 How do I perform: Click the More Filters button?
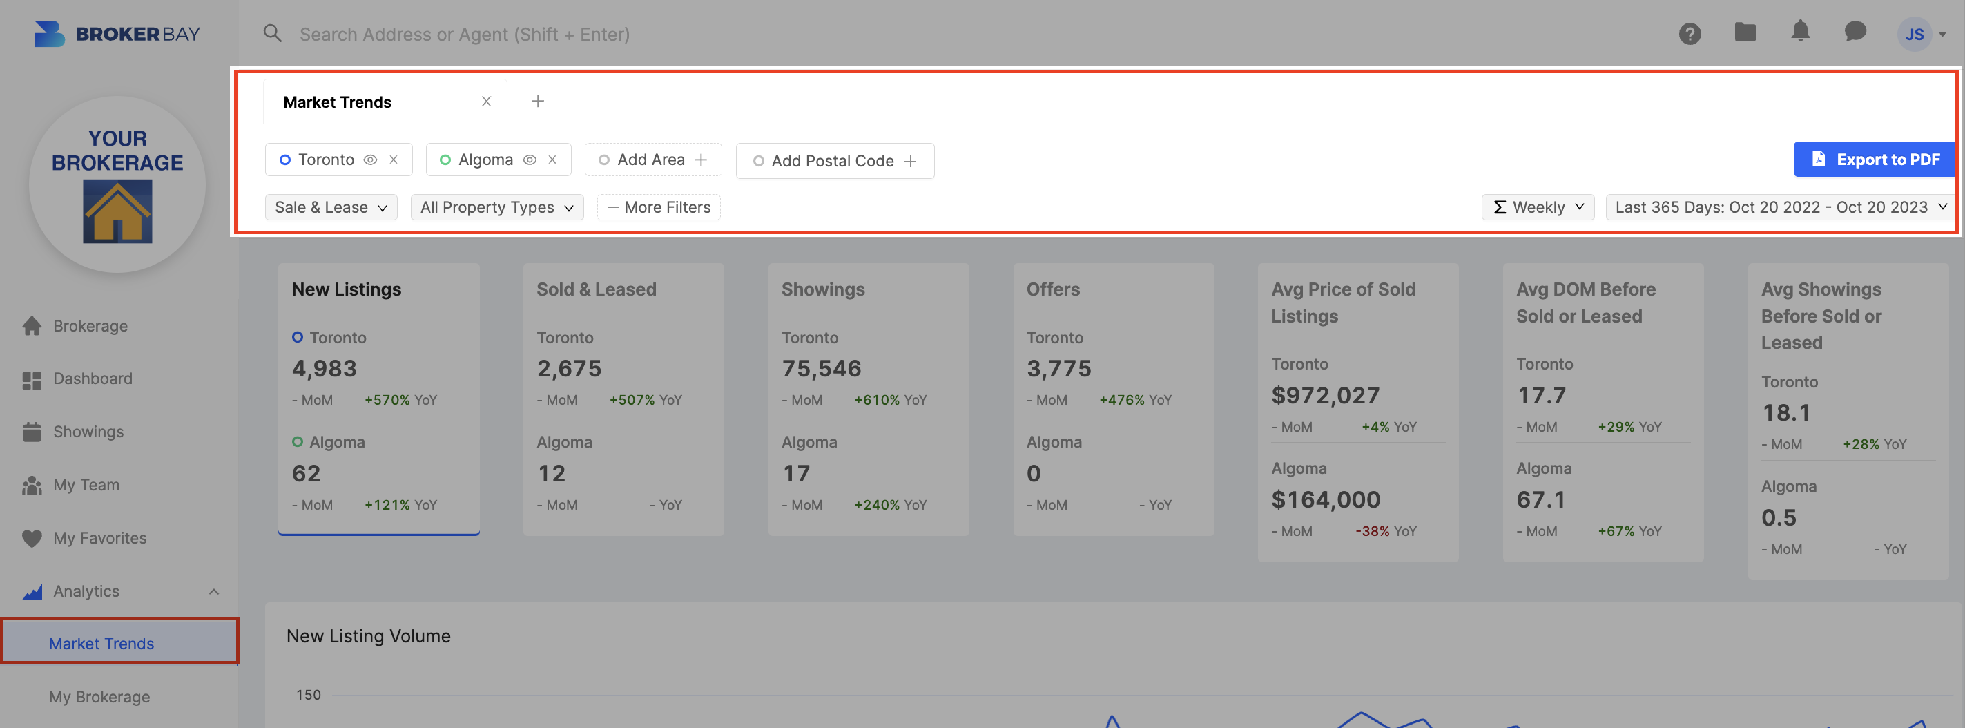click(659, 208)
